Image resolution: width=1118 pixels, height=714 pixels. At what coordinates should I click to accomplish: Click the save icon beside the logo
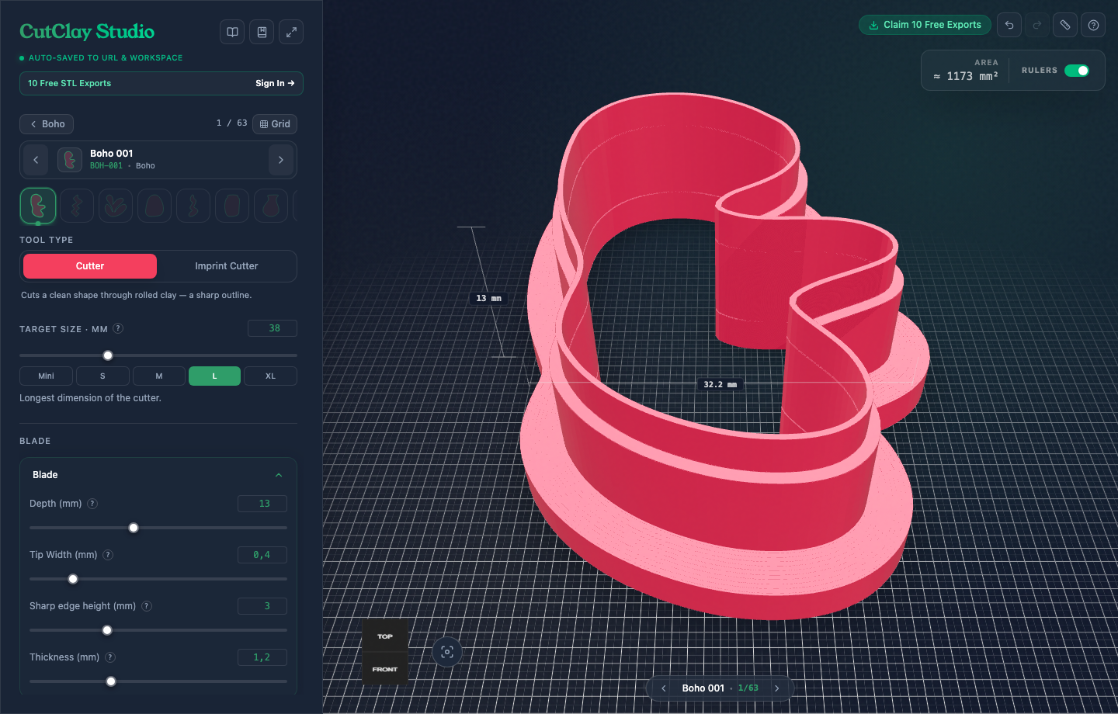pyautogui.click(x=262, y=32)
